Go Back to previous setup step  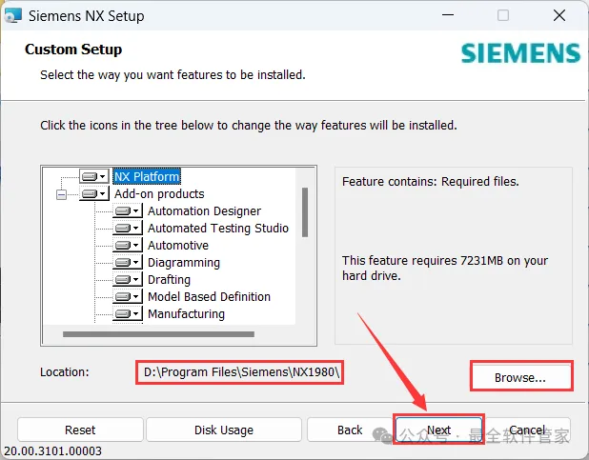coord(350,430)
